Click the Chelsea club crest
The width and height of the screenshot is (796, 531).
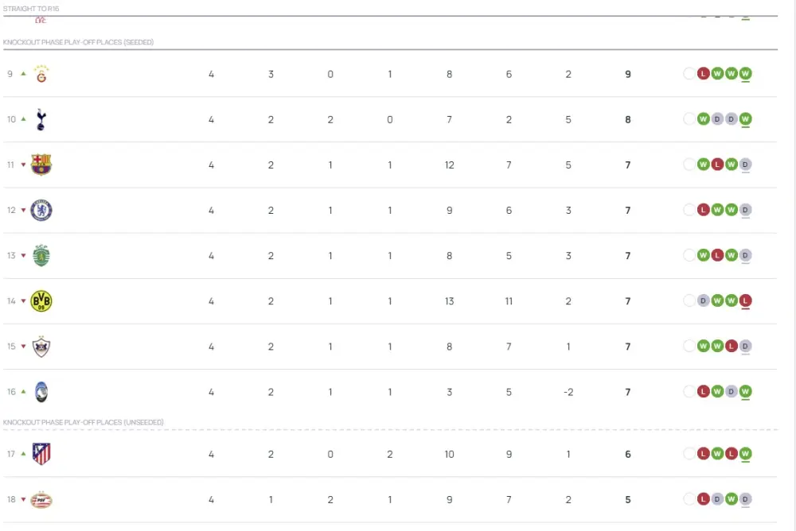pos(41,211)
